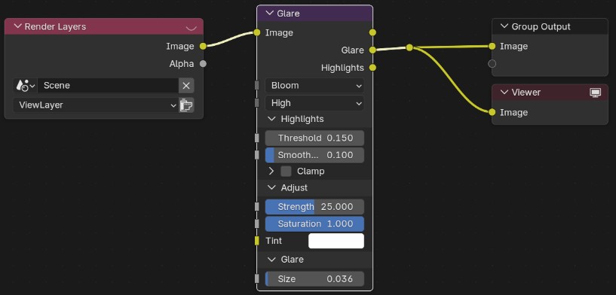Click the Highlights output socket
The image size is (616, 295).
pyautogui.click(x=372, y=68)
